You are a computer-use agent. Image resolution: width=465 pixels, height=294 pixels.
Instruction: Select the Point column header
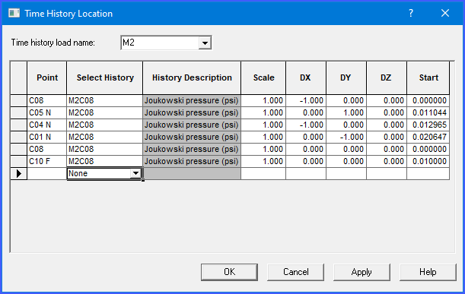(47, 77)
